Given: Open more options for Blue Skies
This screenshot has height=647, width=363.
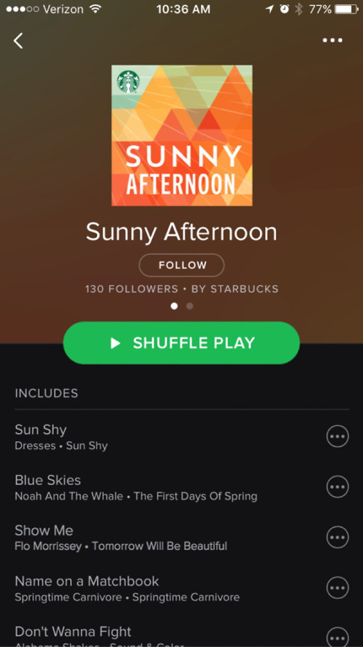Looking at the screenshot, I should click(337, 487).
